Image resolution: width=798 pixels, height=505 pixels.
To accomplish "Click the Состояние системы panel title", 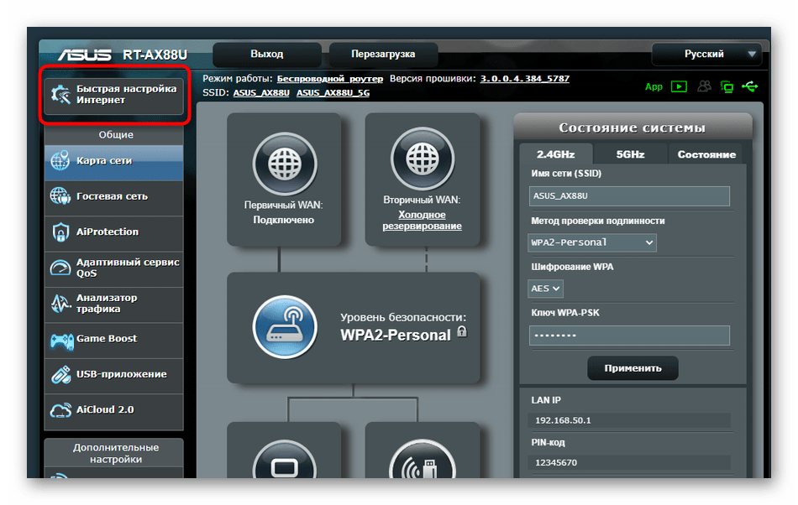I will tap(632, 128).
